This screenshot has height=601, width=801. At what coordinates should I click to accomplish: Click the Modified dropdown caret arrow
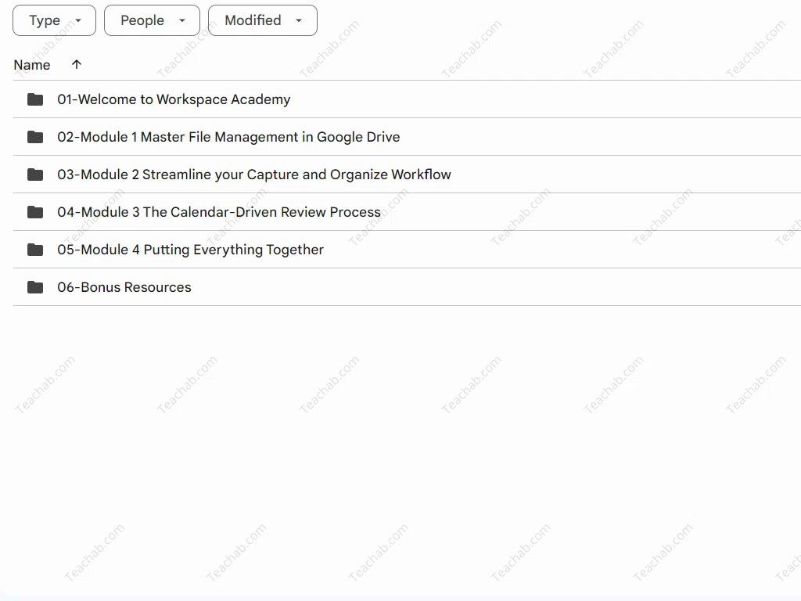299,21
